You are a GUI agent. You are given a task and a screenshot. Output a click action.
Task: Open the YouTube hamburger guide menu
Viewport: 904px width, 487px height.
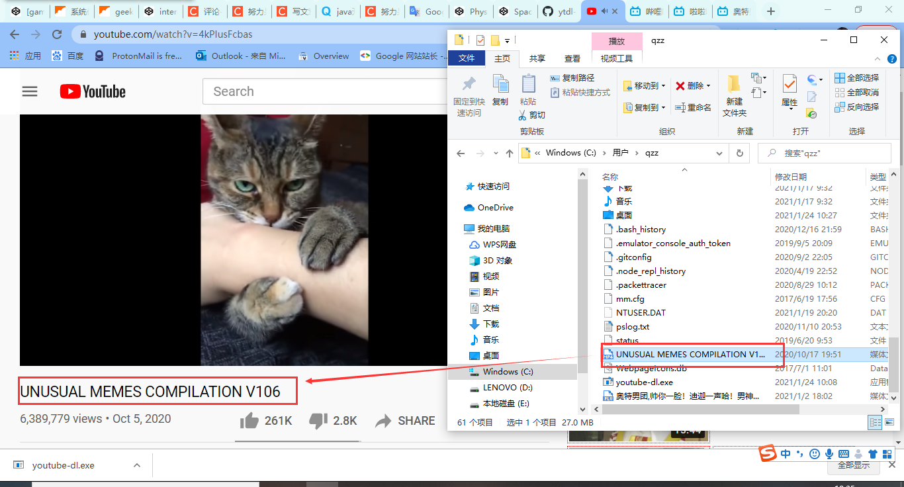pyautogui.click(x=30, y=91)
